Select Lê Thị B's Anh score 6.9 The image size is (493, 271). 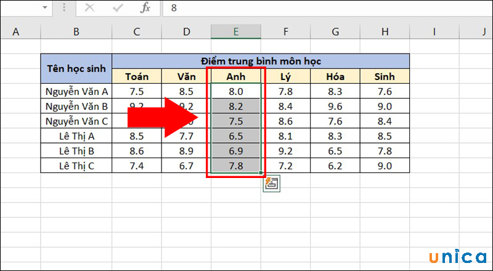coord(236,151)
